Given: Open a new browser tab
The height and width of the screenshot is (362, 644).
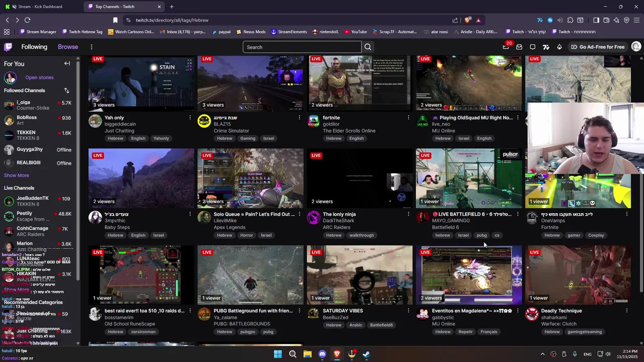Looking at the screenshot, I should pos(172,7).
